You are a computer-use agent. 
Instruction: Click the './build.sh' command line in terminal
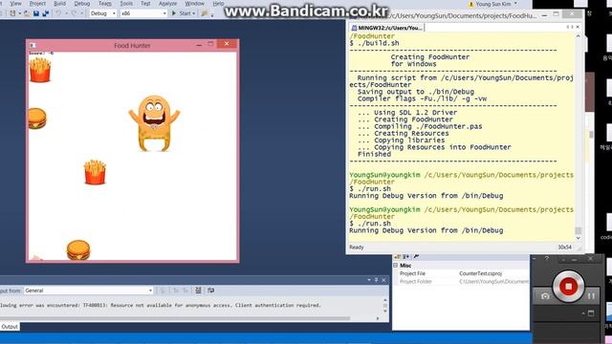point(374,43)
